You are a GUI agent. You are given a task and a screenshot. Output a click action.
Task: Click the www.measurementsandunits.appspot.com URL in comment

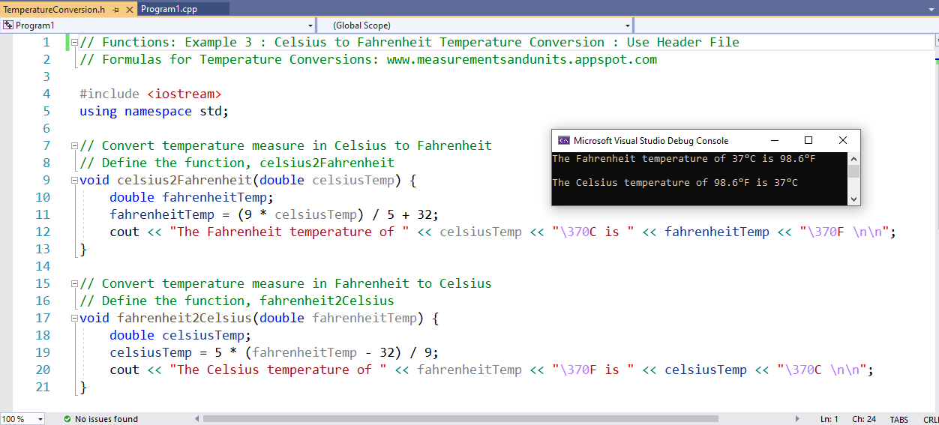(522, 59)
